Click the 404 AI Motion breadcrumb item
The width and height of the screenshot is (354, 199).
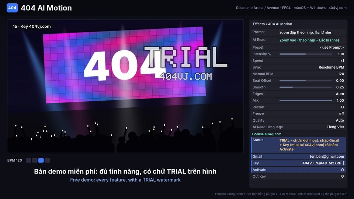(280, 24)
